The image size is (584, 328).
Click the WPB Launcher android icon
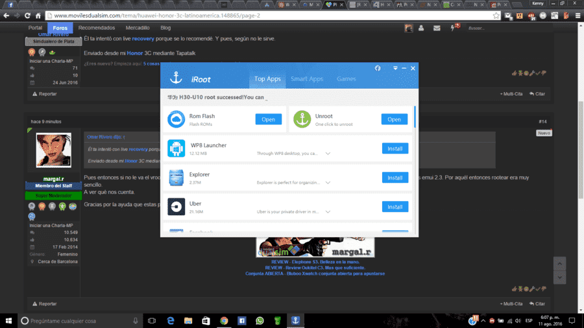tap(176, 148)
